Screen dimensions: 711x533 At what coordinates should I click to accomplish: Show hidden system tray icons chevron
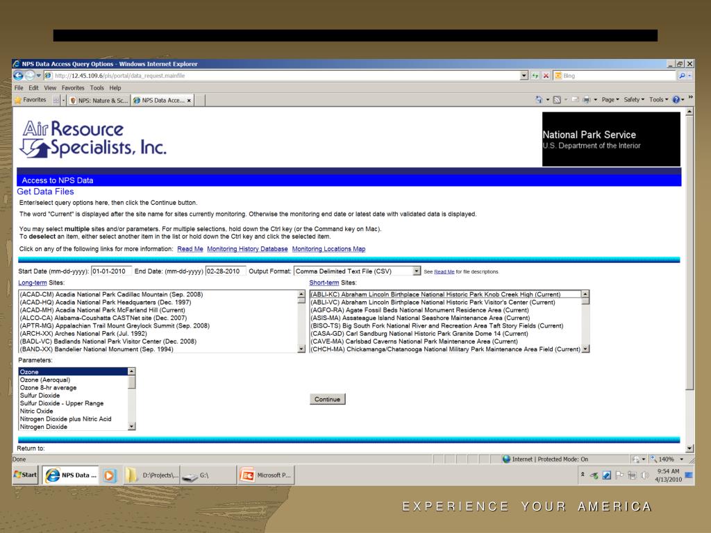click(x=583, y=475)
